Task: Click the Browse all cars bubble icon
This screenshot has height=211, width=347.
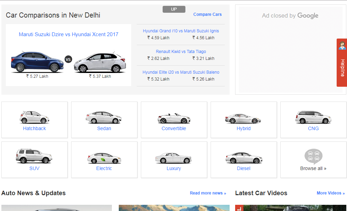Action: [x=314, y=156]
